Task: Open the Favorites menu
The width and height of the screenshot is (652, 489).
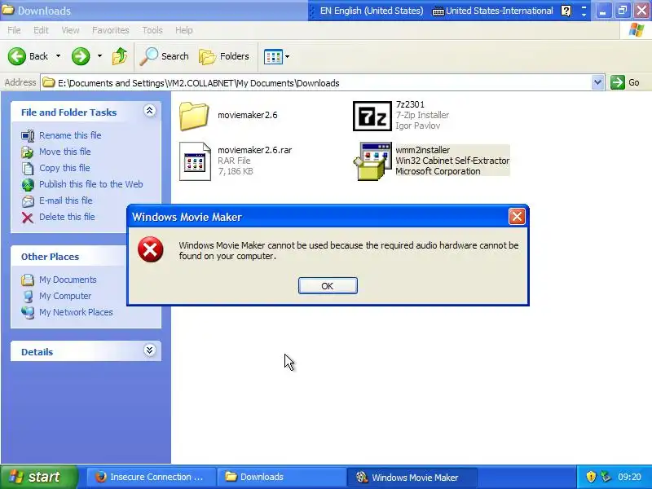Action: pyautogui.click(x=111, y=30)
